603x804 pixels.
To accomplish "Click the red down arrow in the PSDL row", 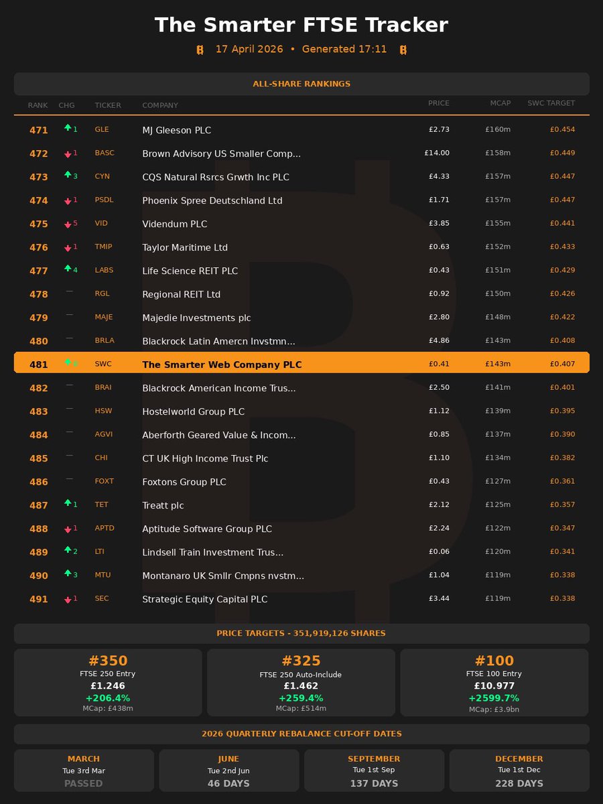I will coord(68,201).
